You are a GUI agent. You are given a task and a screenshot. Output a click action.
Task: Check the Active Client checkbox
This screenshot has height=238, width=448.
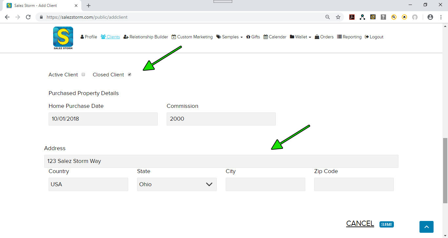click(x=83, y=74)
